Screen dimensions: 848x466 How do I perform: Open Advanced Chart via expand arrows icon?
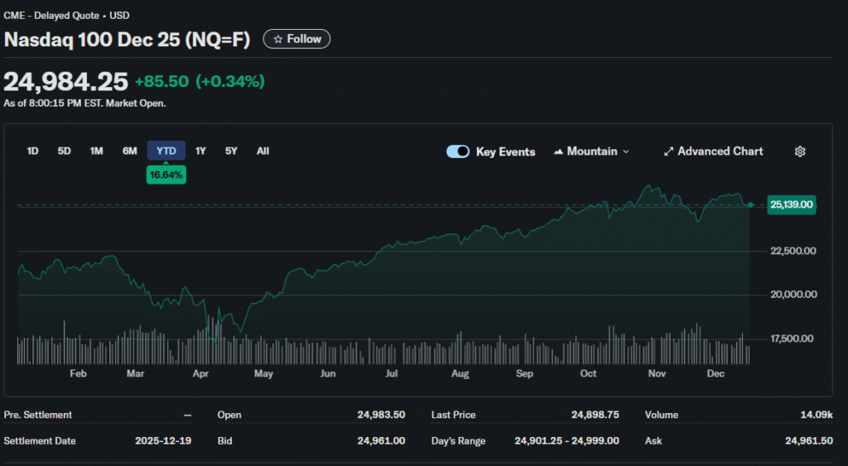pos(668,151)
